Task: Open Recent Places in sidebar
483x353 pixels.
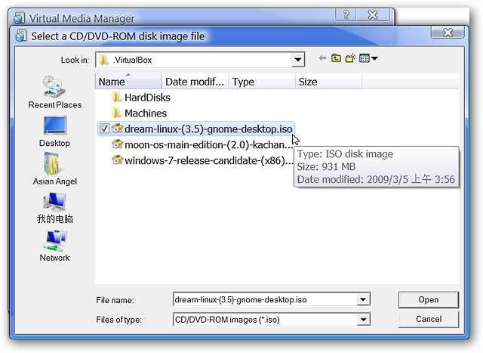Action: tap(54, 92)
